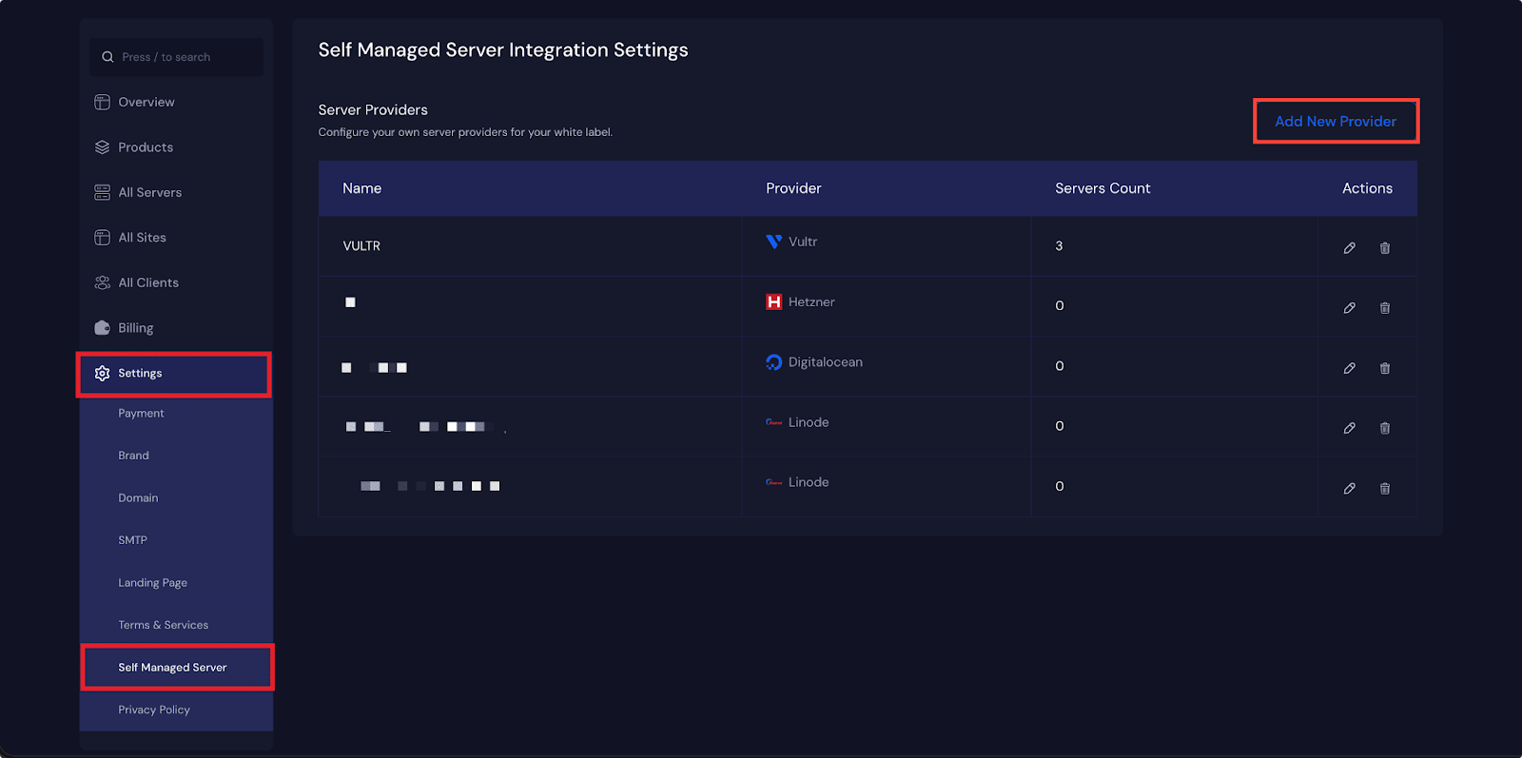Image resolution: width=1522 pixels, height=758 pixels.
Task: Open All Servers section
Action: [149, 192]
